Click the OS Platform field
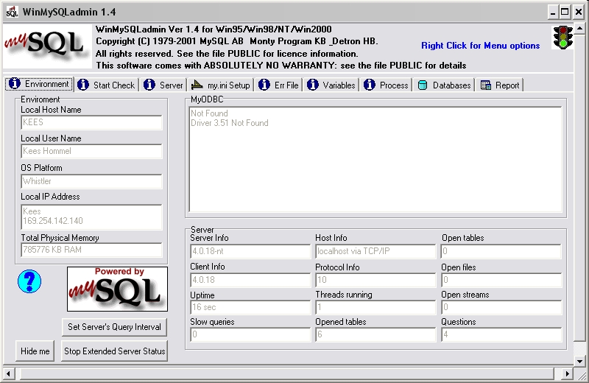Viewport: 589px width, 383px height. click(x=91, y=181)
